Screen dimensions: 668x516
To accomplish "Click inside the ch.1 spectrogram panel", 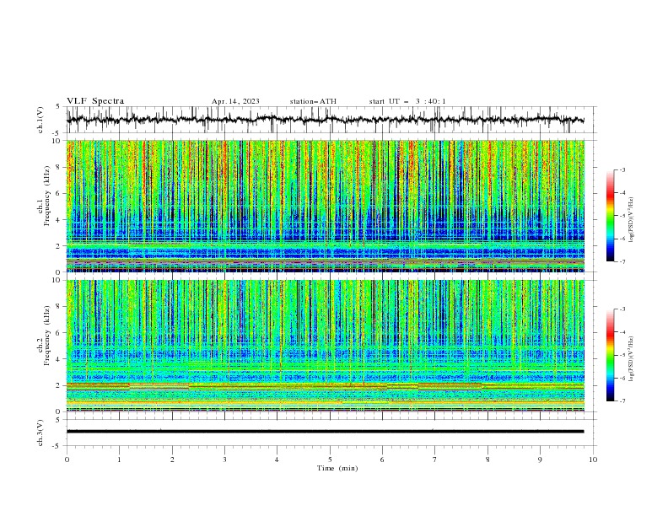I will pos(325,206).
